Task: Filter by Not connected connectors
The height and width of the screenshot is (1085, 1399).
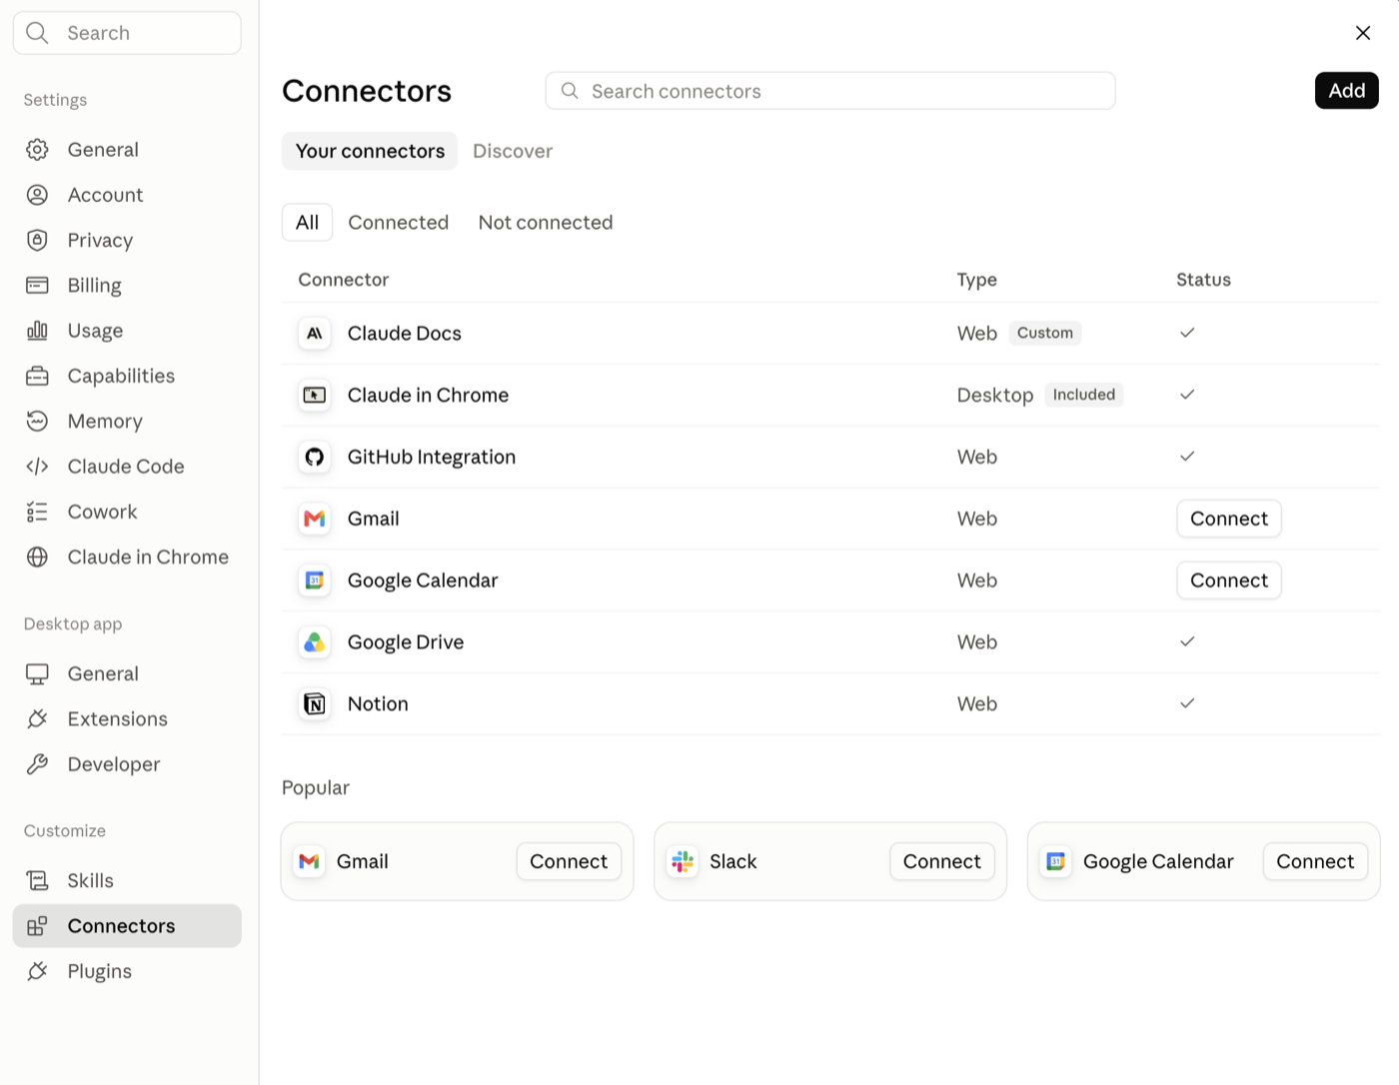Action: [546, 223]
